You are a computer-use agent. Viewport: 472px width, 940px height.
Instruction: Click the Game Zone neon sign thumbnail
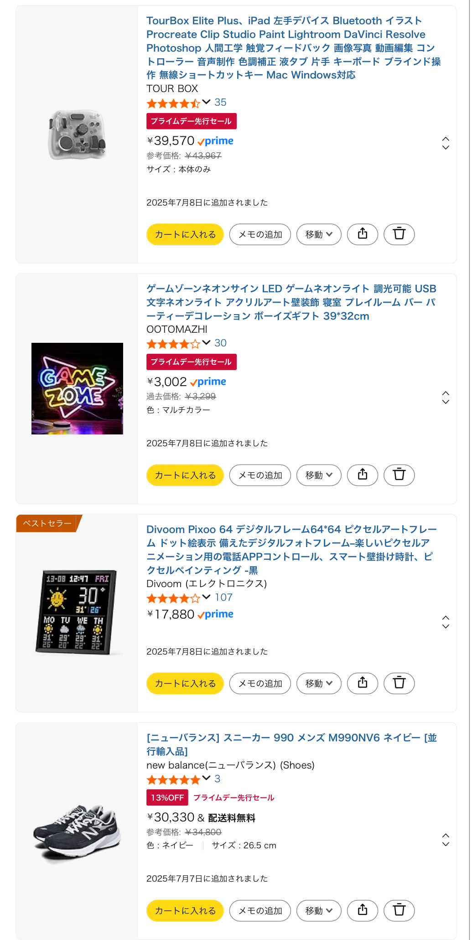pos(77,388)
